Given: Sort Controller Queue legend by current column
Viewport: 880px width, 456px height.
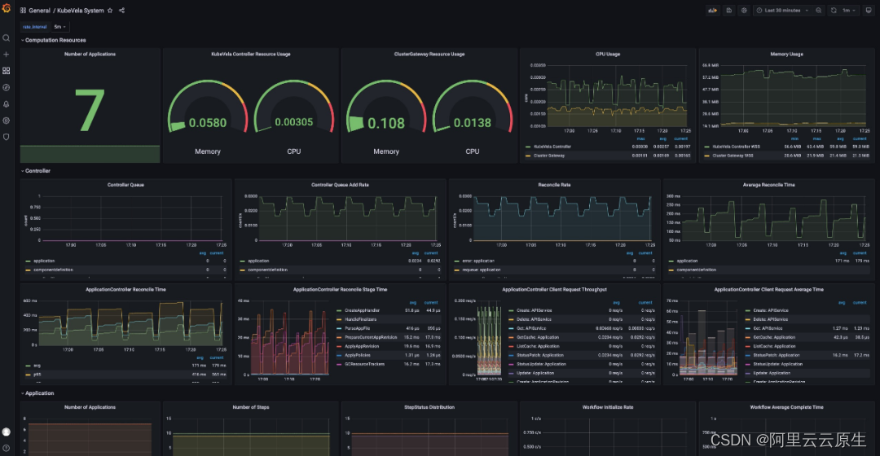Looking at the screenshot, I should coord(217,253).
